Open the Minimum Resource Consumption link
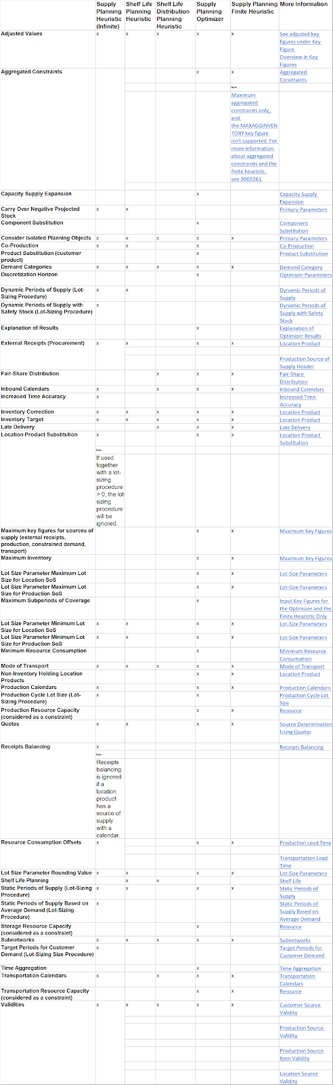333x1085 pixels. pos(303,655)
